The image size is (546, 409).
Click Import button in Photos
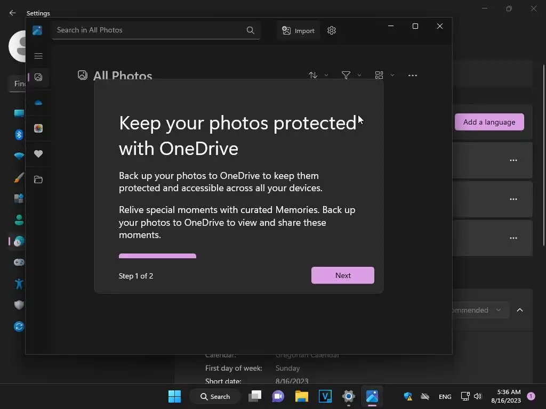coord(299,30)
